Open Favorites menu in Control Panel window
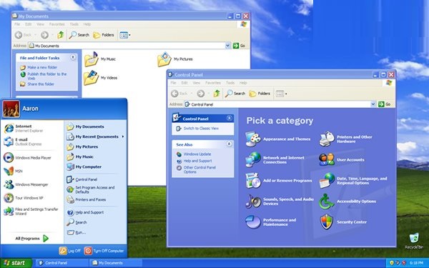Screen dimensions: 429x268 coord(213,83)
